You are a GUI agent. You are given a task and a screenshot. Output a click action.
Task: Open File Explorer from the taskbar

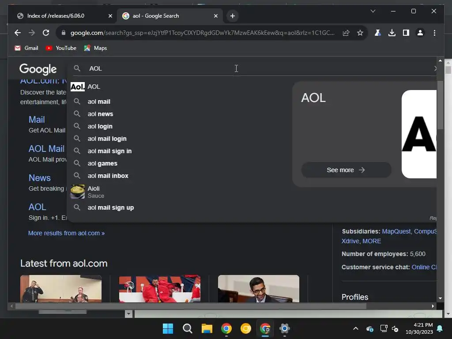pos(207,328)
